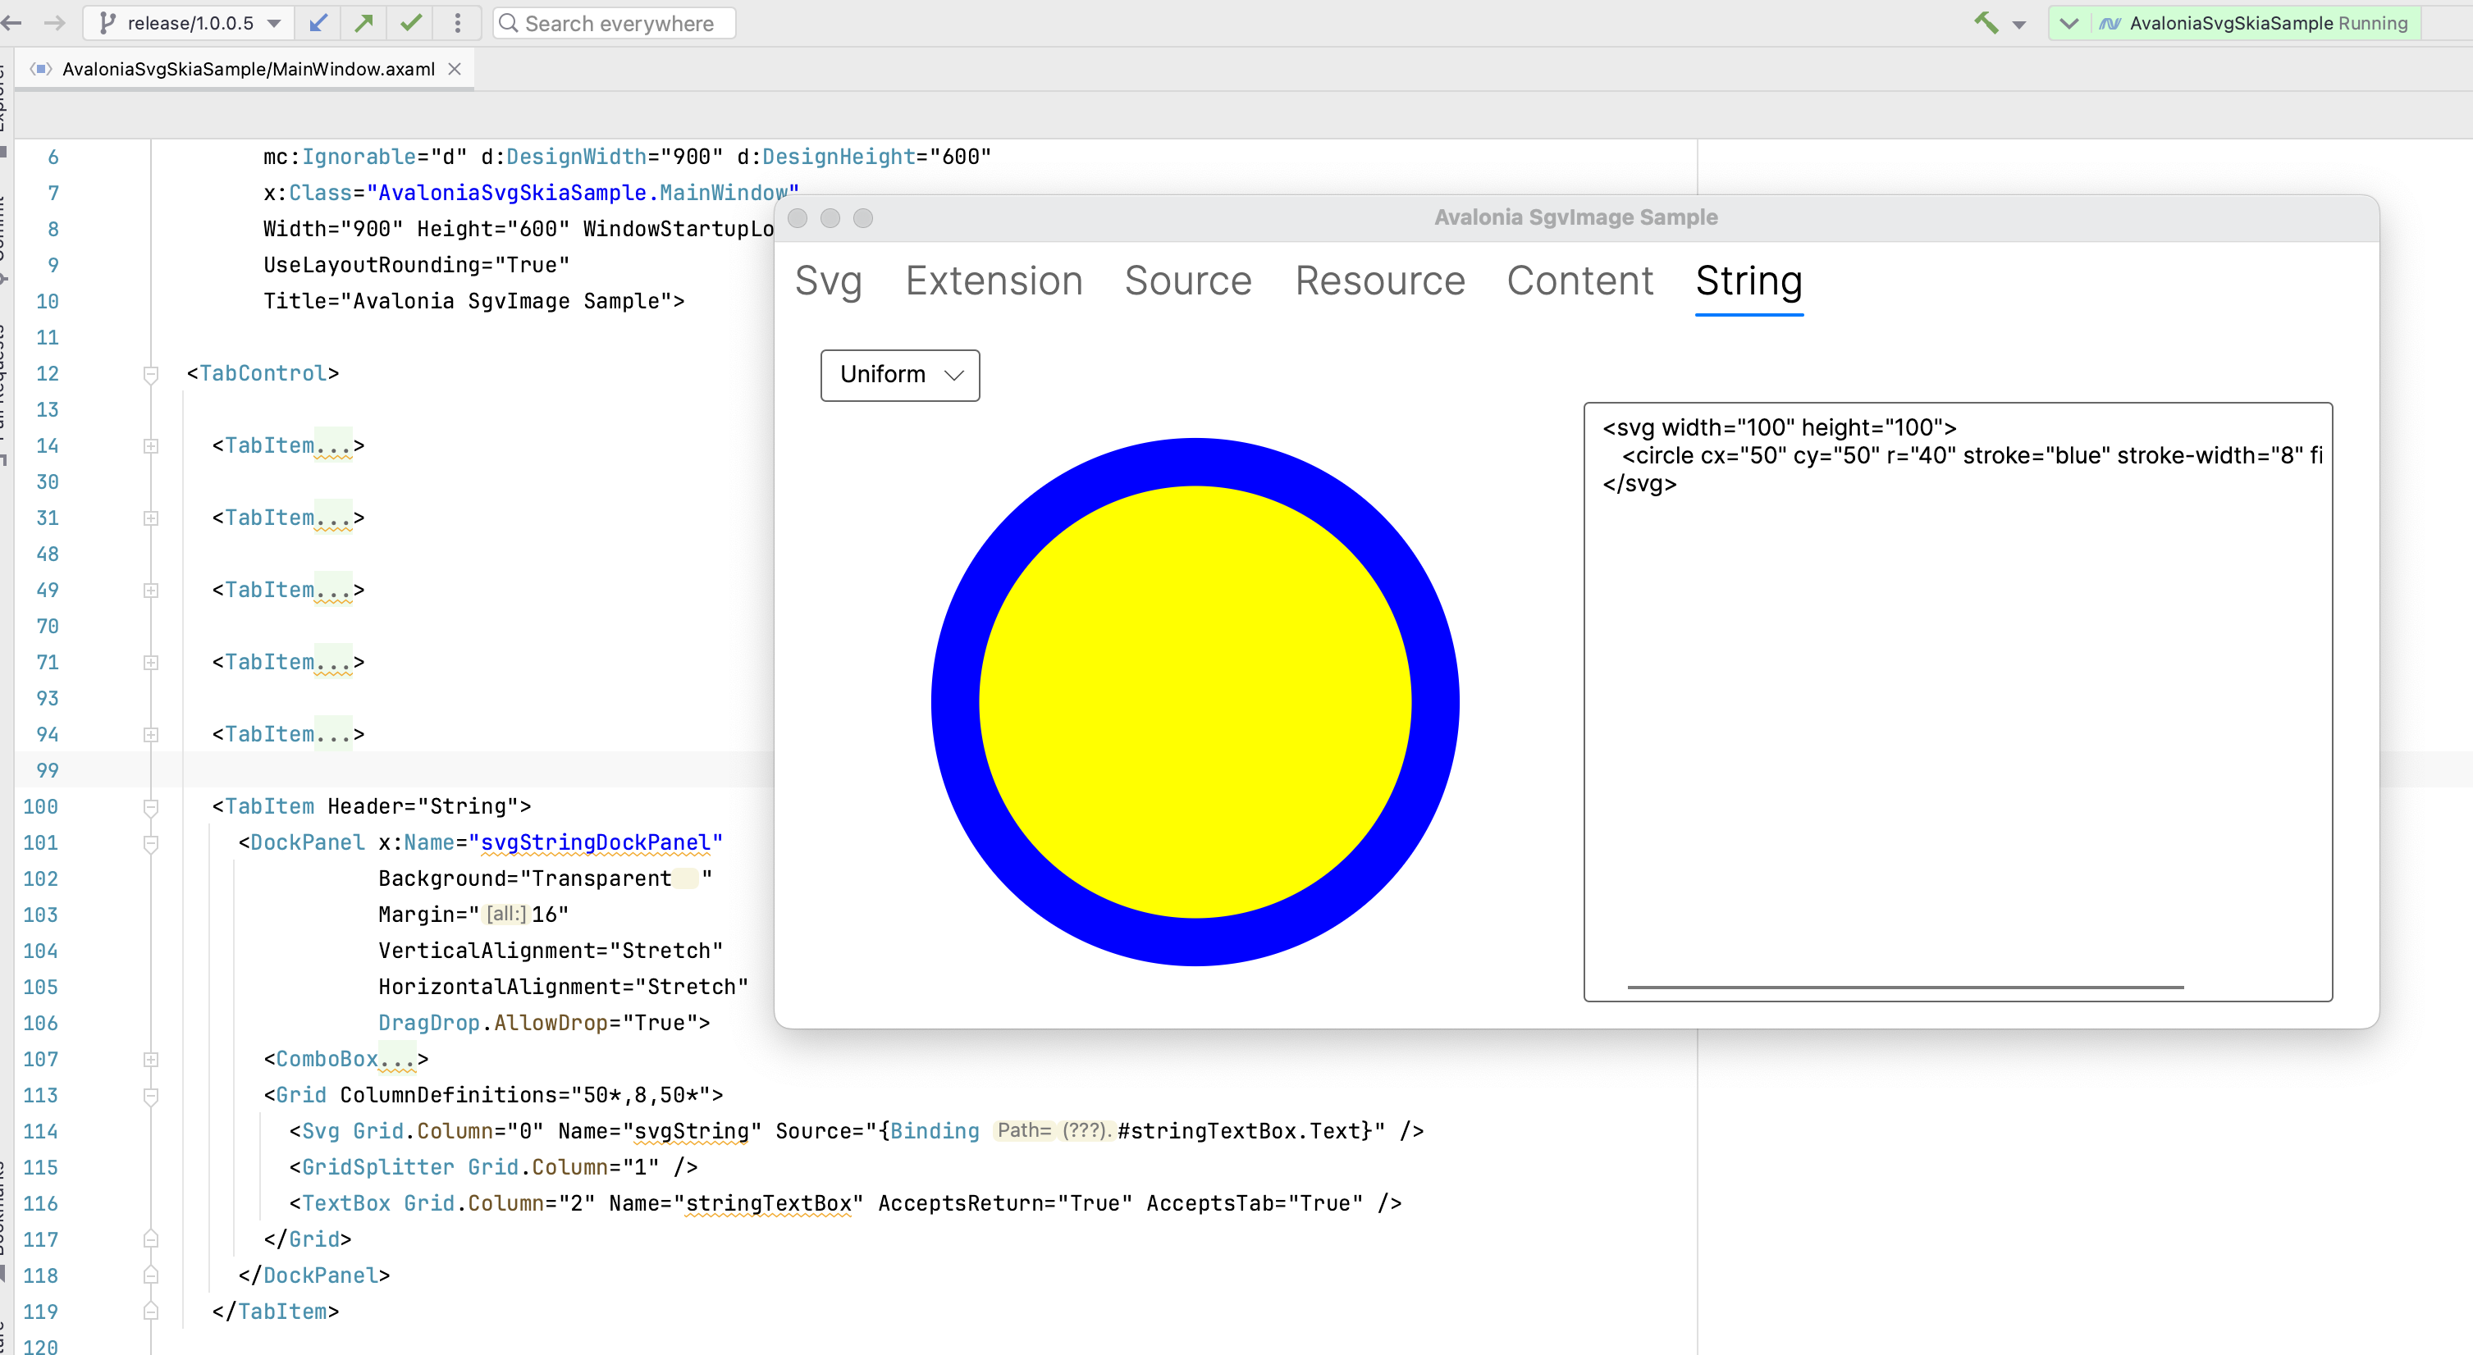Click the rendered yellow circle SVG image
Image resolution: width=2473 pixels, height=1355 pixels.
(x=1195, y=701)
